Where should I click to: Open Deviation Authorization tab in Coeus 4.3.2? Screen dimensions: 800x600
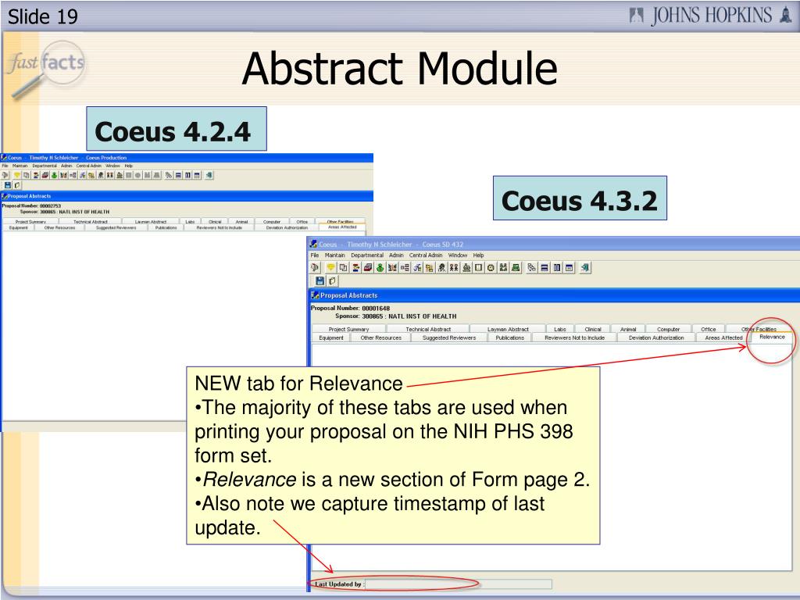click(656, 337)
